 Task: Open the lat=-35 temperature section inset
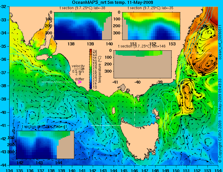pyautogui.click(x=151, y=26)
